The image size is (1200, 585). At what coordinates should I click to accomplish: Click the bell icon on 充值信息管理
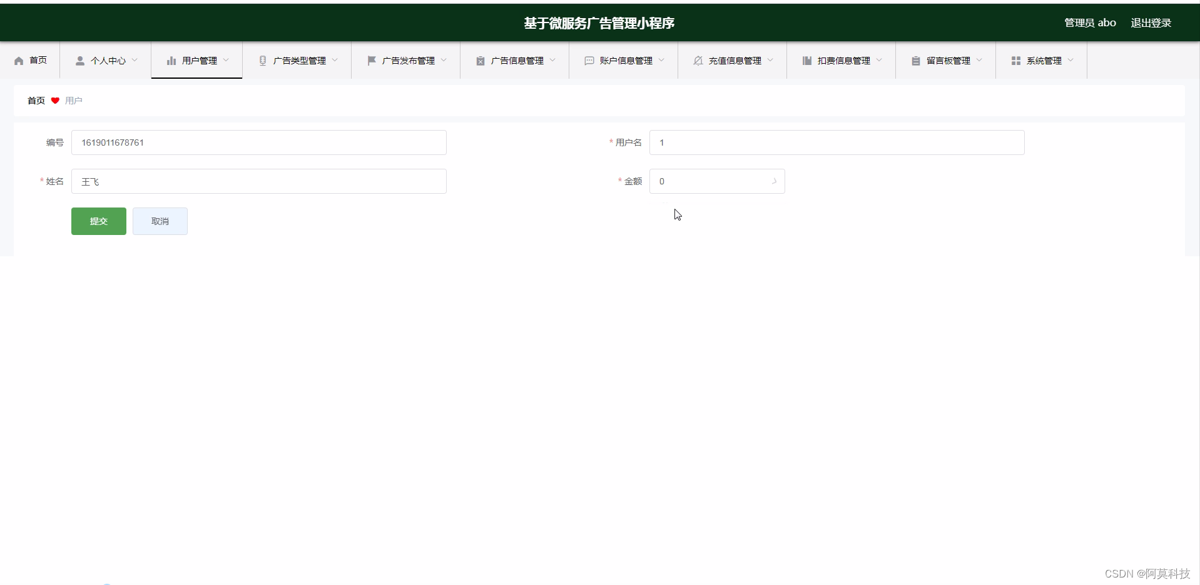point(698,61)
